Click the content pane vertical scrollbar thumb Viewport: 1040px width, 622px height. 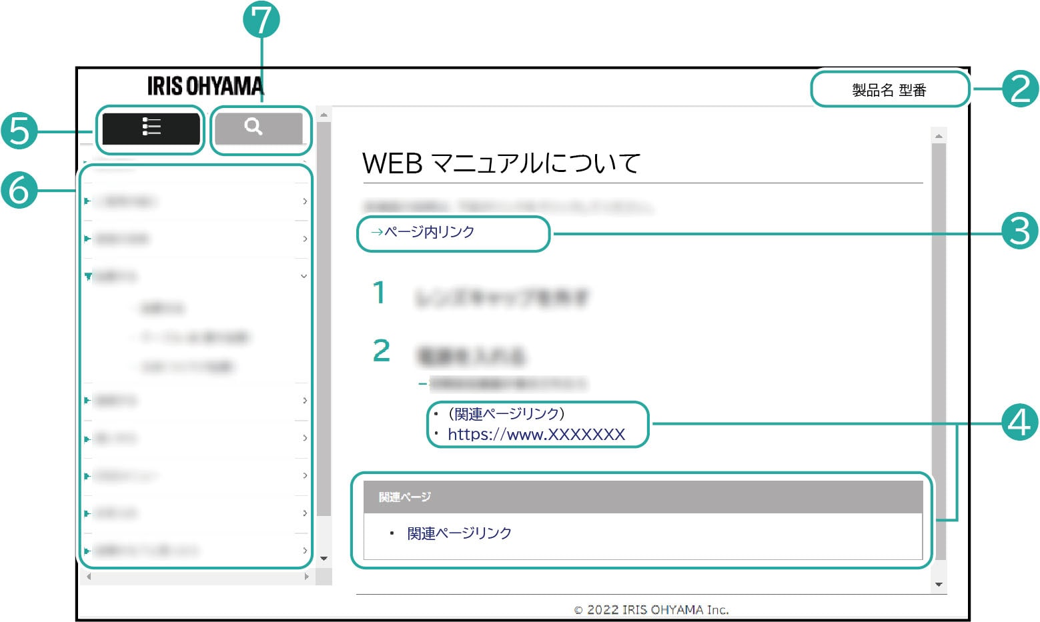[939, 333]
